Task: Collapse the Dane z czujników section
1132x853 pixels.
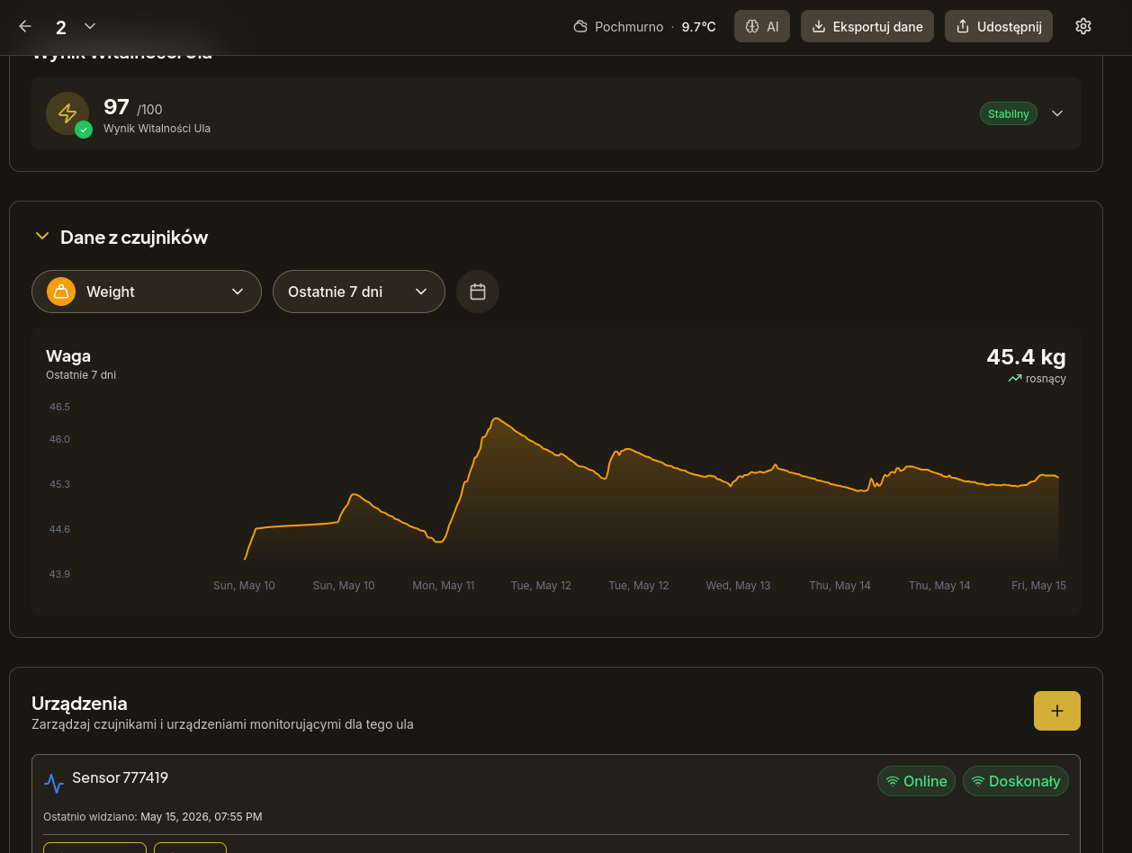Action: point(41,237)
